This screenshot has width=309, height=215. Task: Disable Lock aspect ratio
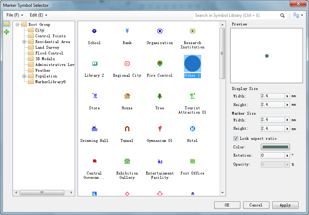click(x=236, y=138)
